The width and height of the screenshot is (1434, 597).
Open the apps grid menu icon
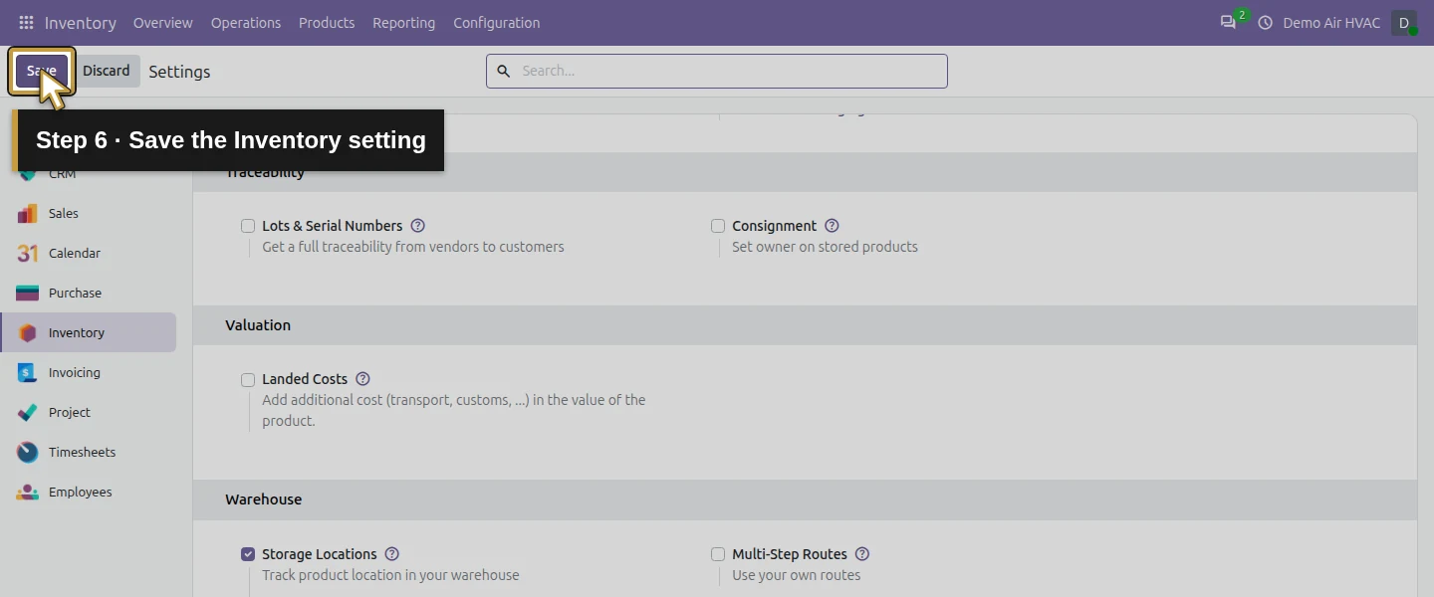click(27, 23)
